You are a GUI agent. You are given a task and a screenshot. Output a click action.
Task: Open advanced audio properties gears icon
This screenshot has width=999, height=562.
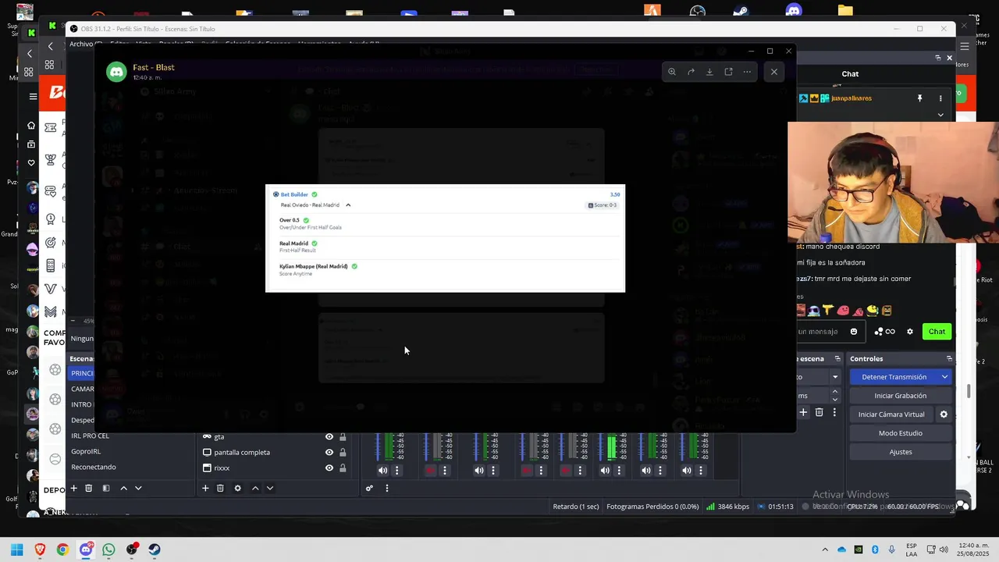pos(369,489)
